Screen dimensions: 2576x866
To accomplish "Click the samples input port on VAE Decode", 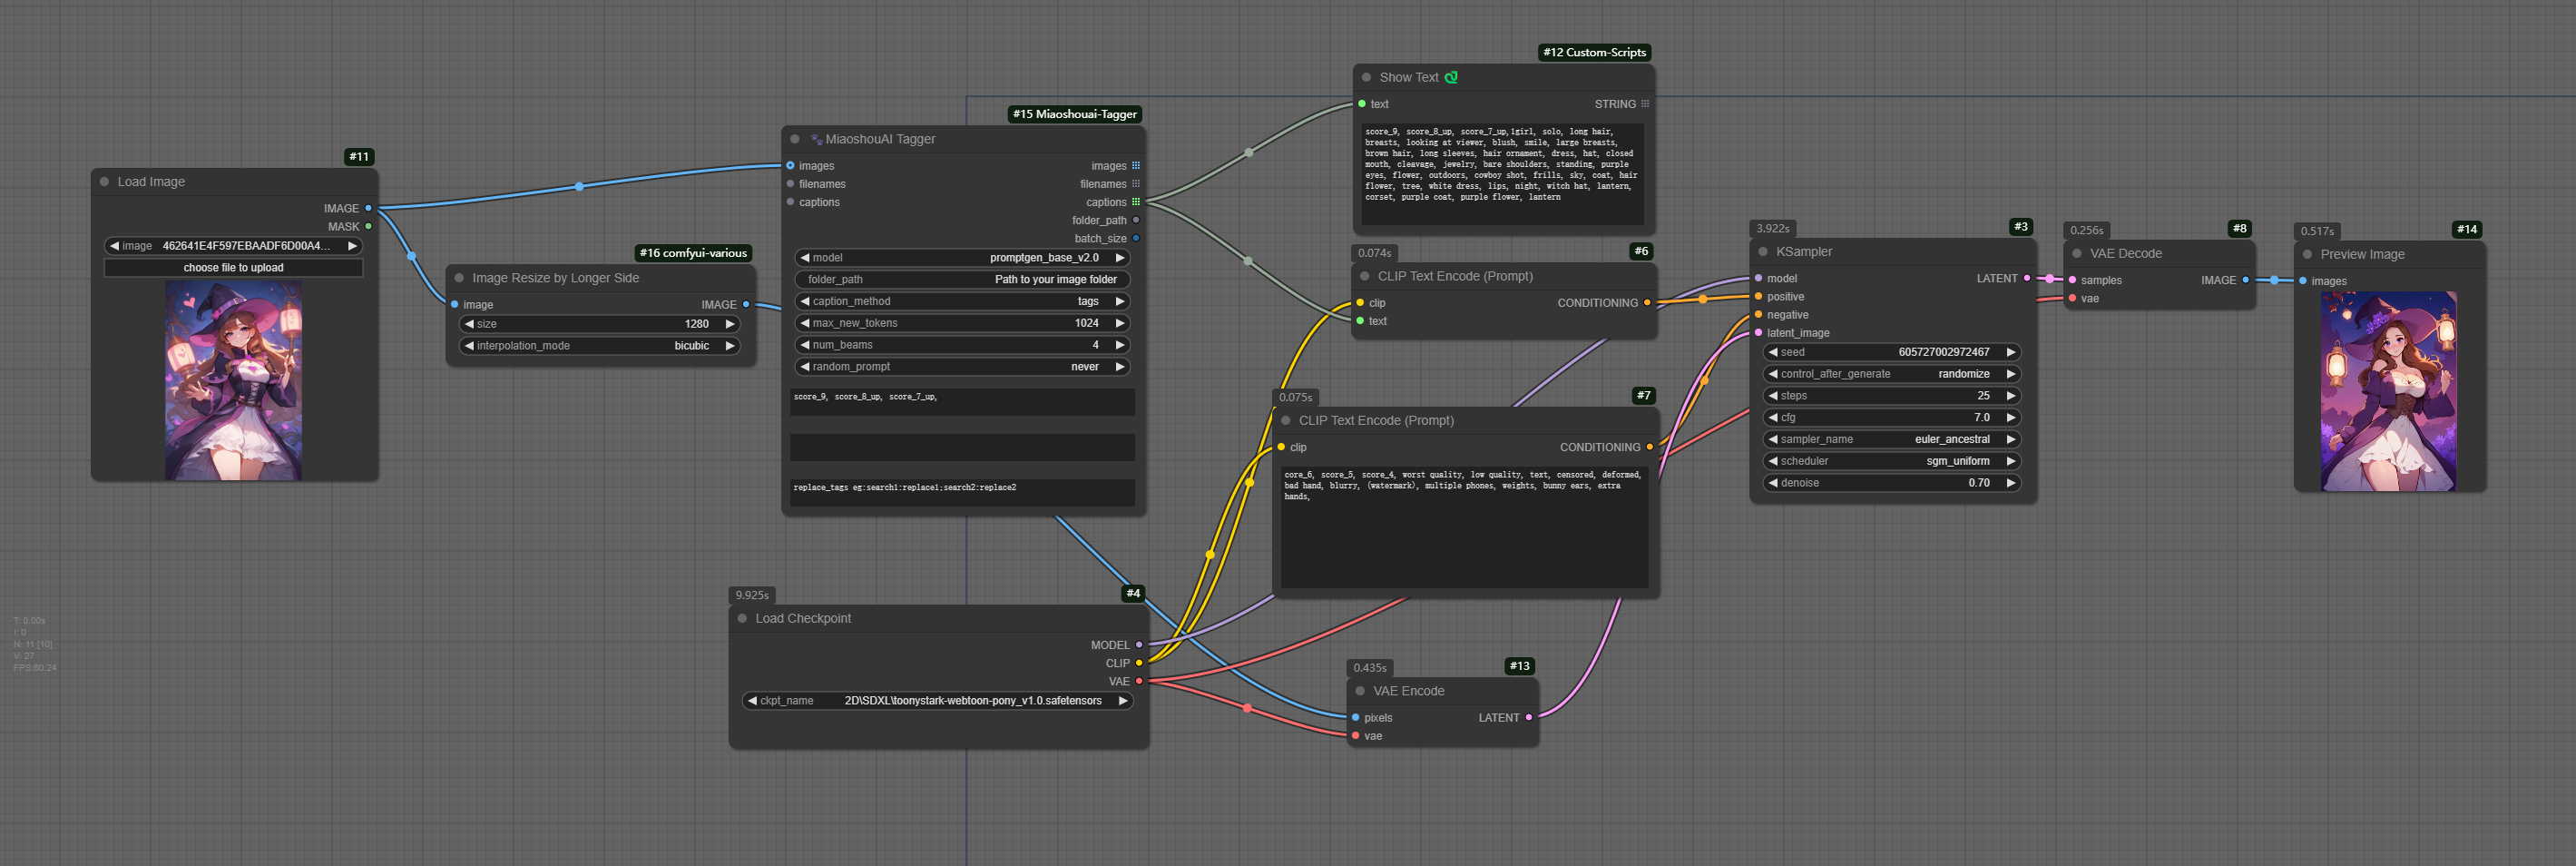I will tap(2072, 280).
